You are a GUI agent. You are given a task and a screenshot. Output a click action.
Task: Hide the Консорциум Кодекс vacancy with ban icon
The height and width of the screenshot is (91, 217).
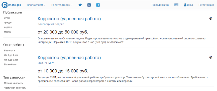coord(211,18)
